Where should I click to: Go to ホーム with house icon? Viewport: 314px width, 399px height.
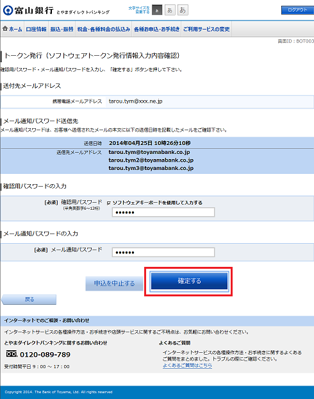(x=12, y=29)
